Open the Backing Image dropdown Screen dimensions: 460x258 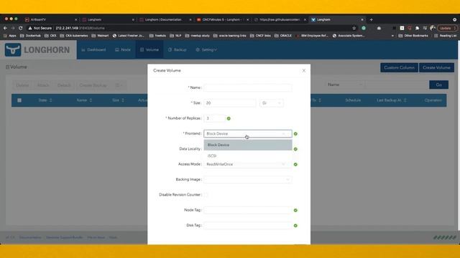(247, 179)
